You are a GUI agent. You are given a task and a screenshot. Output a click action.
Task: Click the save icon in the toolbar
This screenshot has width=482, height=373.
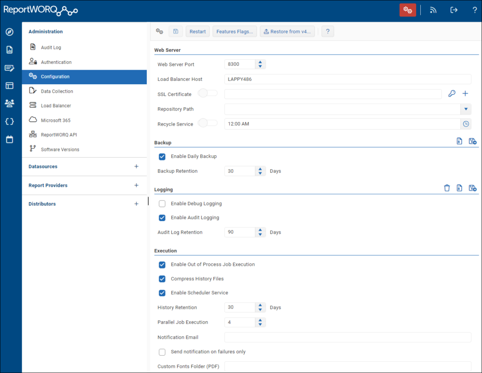pos(176,32)
